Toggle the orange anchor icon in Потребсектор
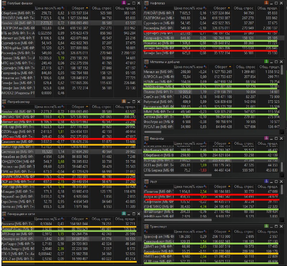Viewport: 287px width, 266px height. pos(124,101)
